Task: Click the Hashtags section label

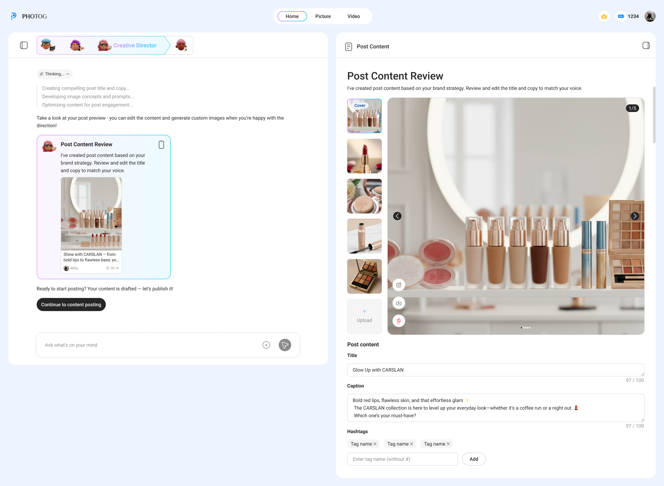Action: click(x=358, y=431)
